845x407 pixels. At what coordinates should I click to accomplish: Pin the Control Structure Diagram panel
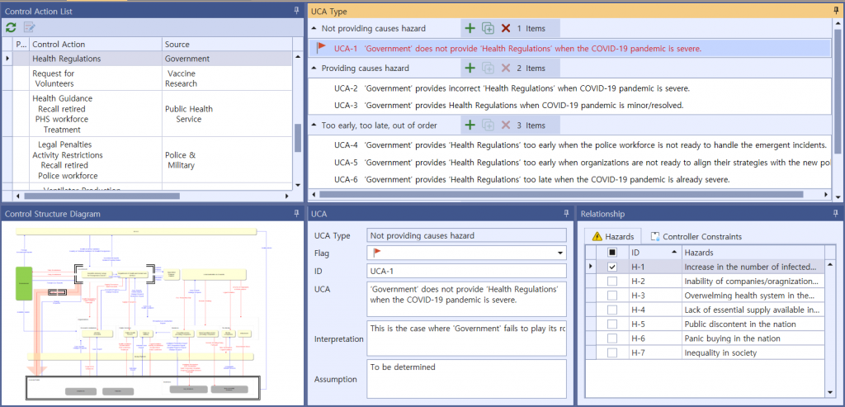(296, 214)
